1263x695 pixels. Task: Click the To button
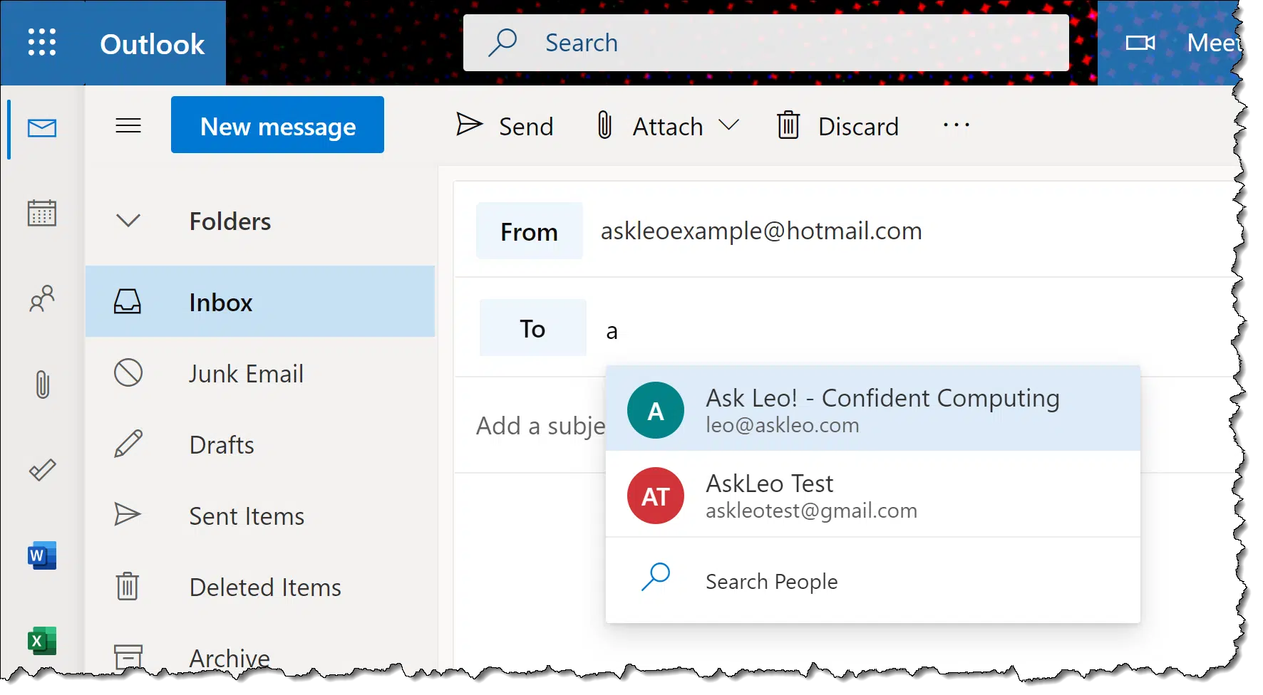coord(533,328)
